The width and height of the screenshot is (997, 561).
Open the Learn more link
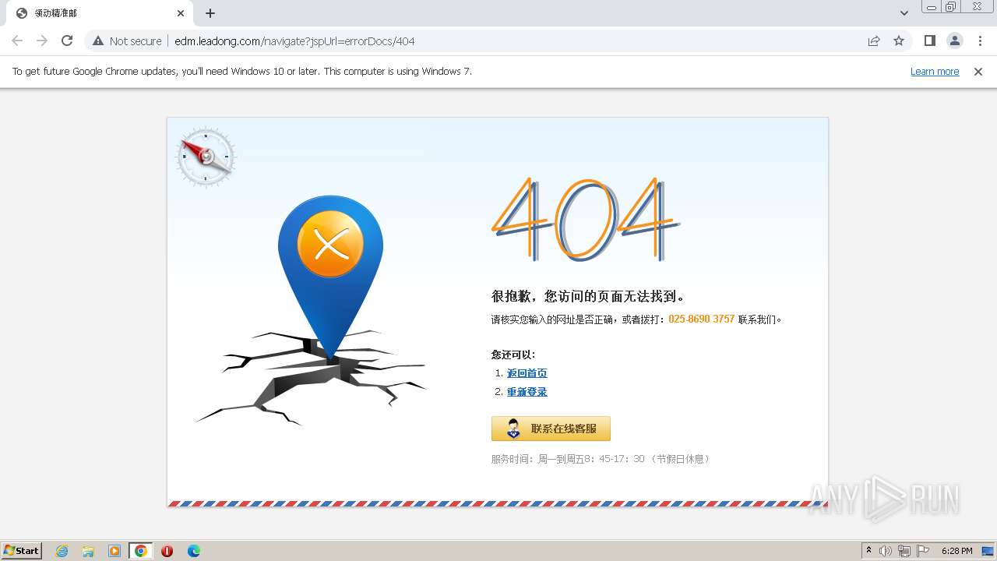[935, 71]
